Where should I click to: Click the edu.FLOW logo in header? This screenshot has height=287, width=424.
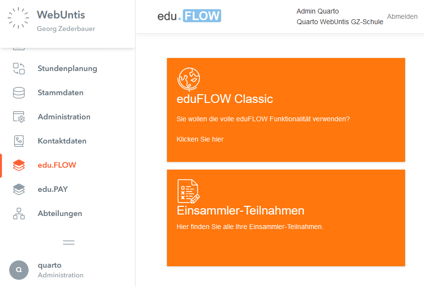click(x=189, y=16)
